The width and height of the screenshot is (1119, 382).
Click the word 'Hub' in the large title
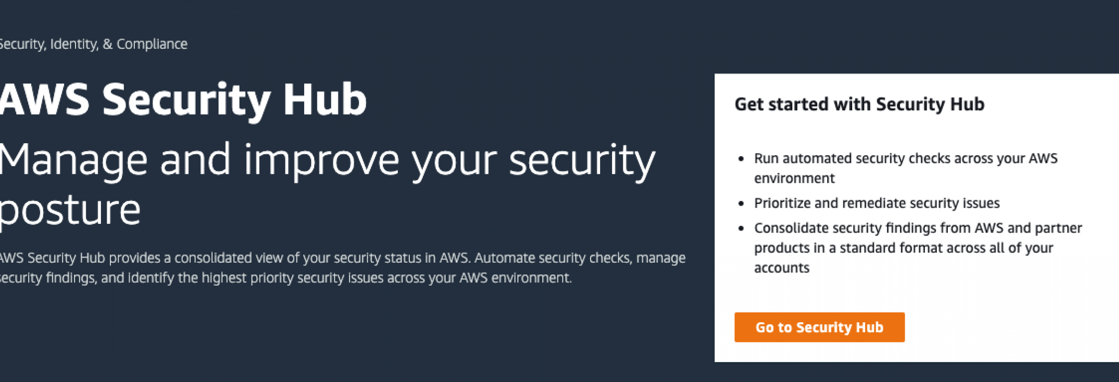[325, 100]
